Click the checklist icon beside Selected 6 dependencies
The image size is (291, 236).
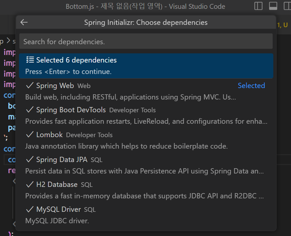point(30,60)
